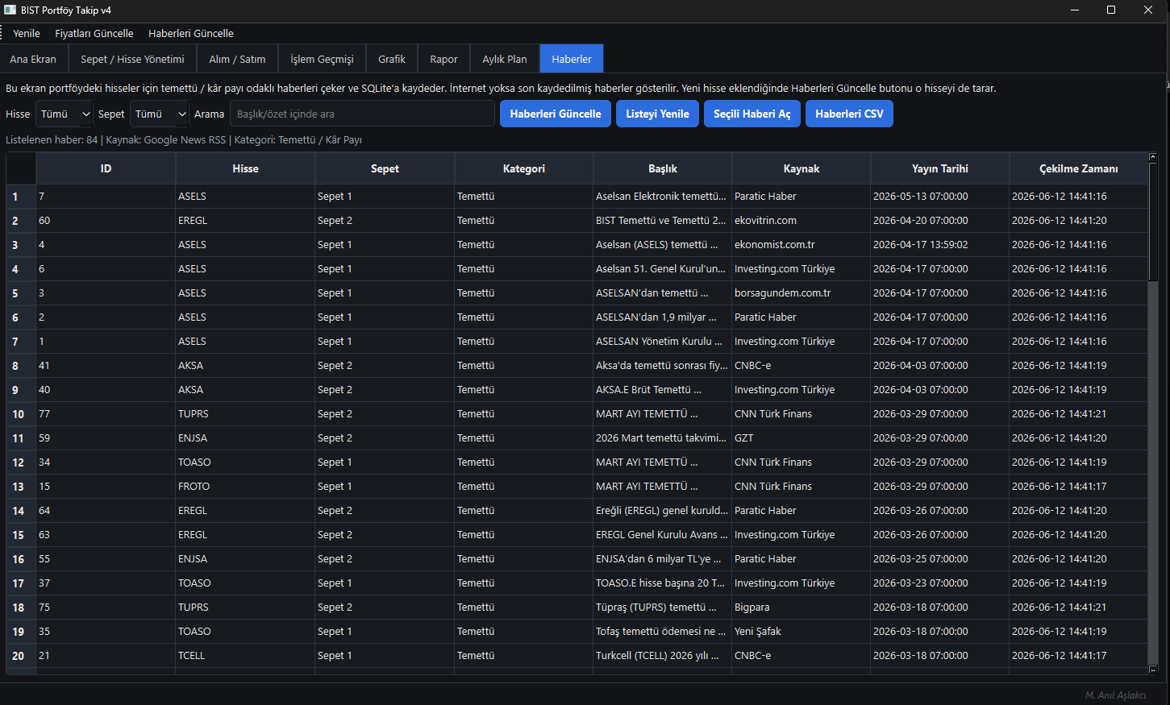The width and height of the screenshot is (1170, 705).
Task: Click the scroll-down arrow of the table
Action: click(1153, 670)
